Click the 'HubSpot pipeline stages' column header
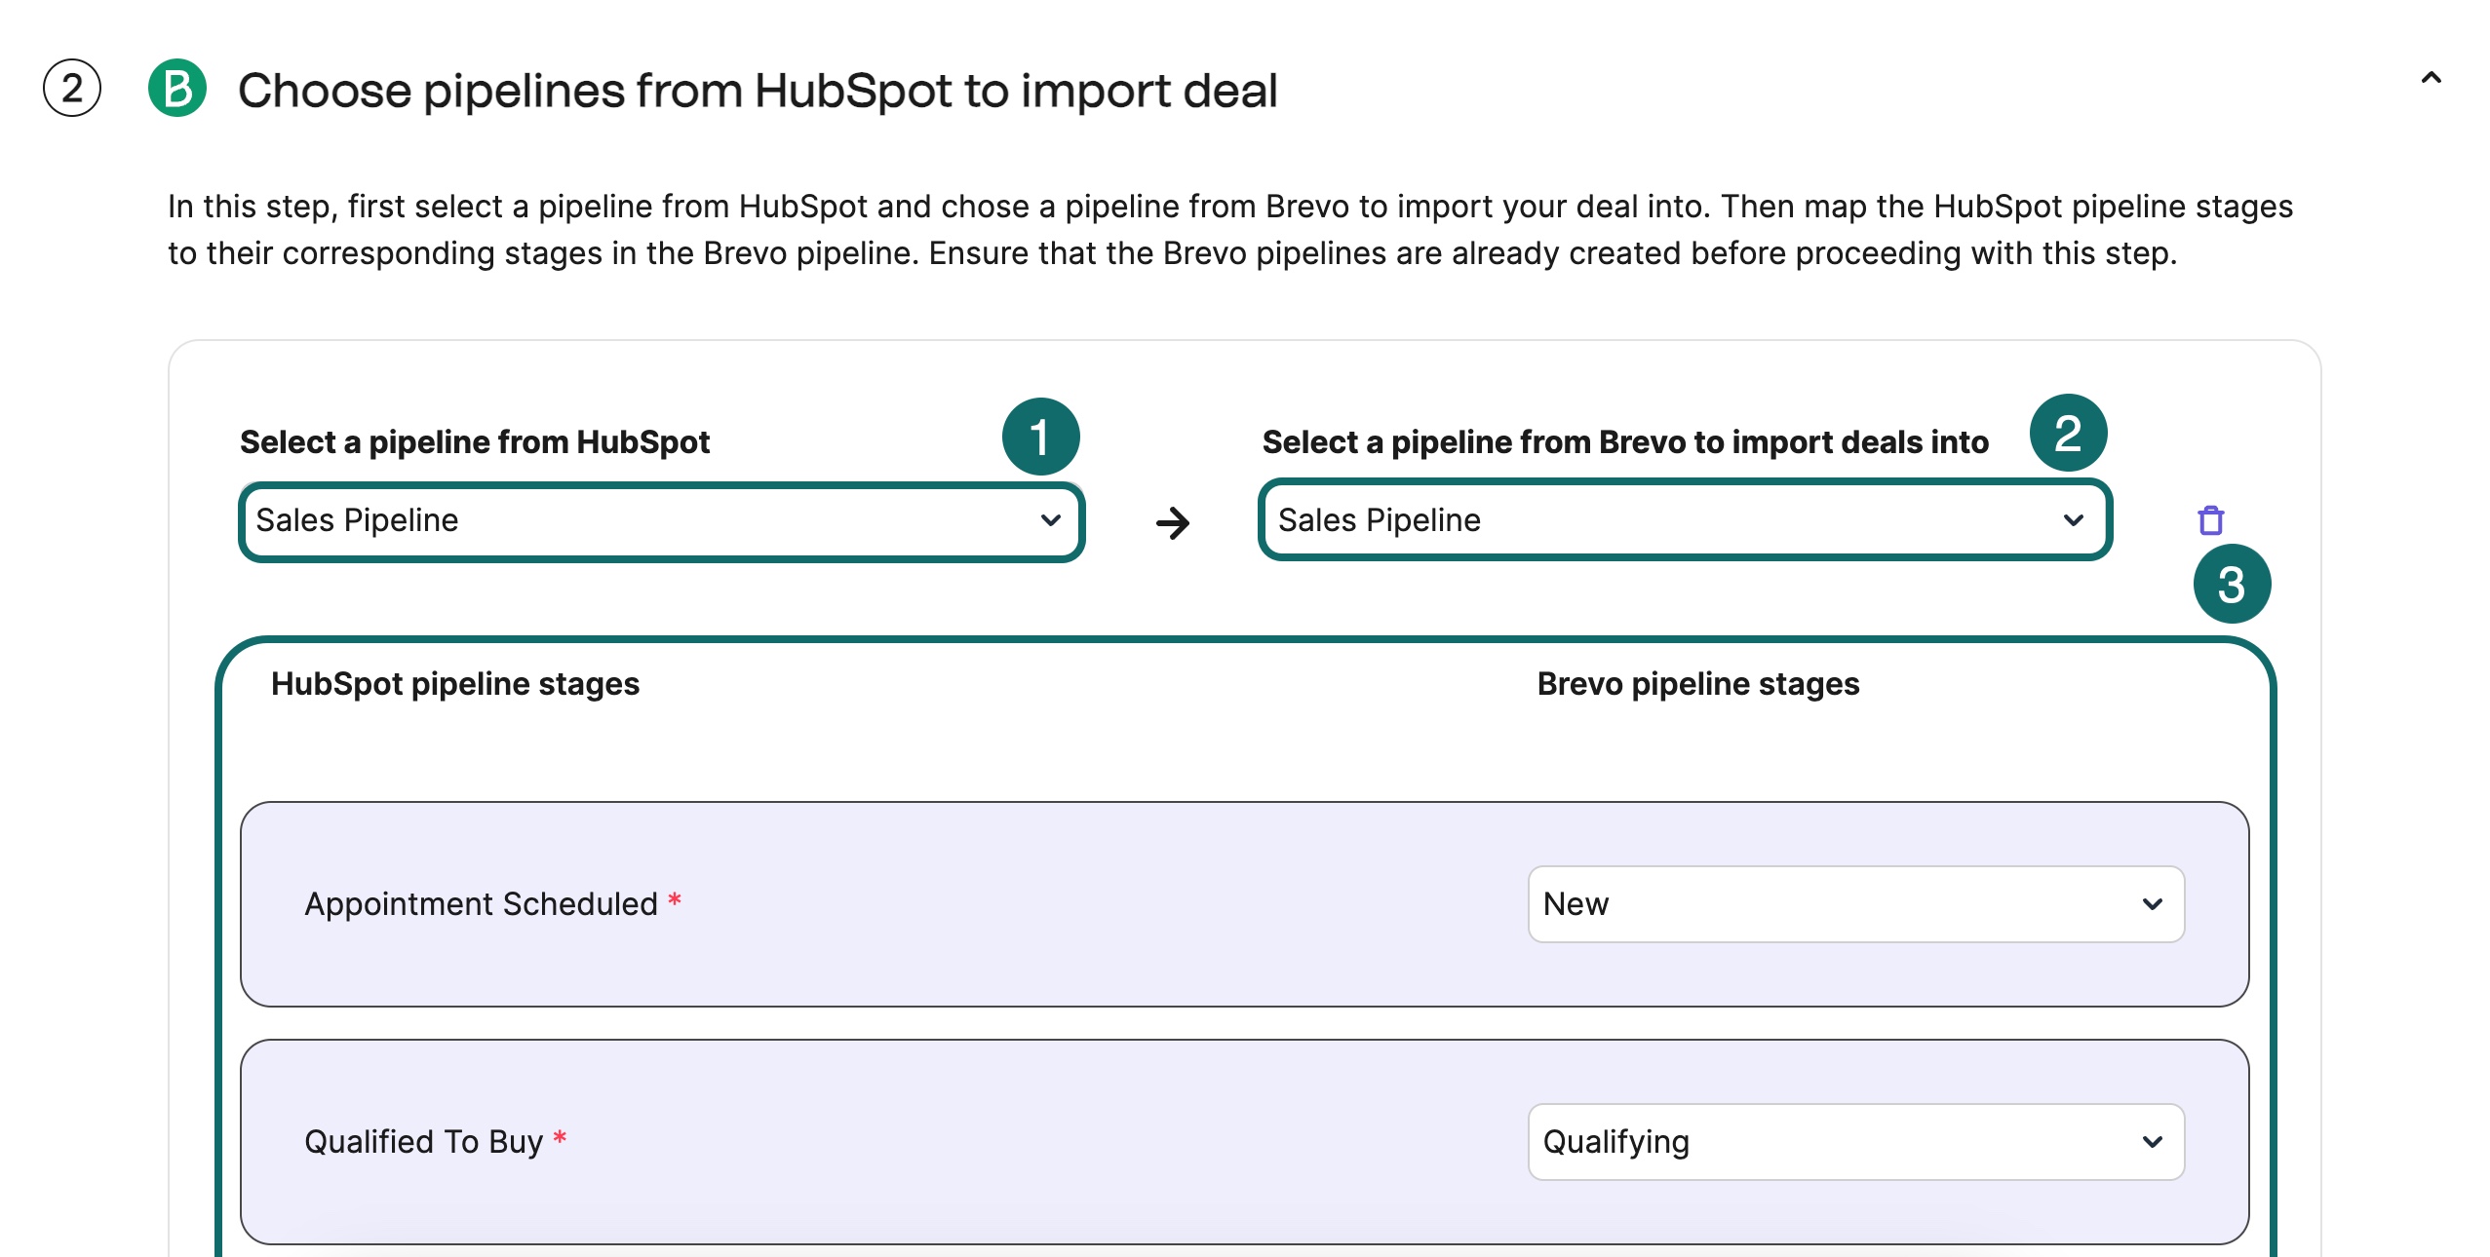 coord(454,683)
